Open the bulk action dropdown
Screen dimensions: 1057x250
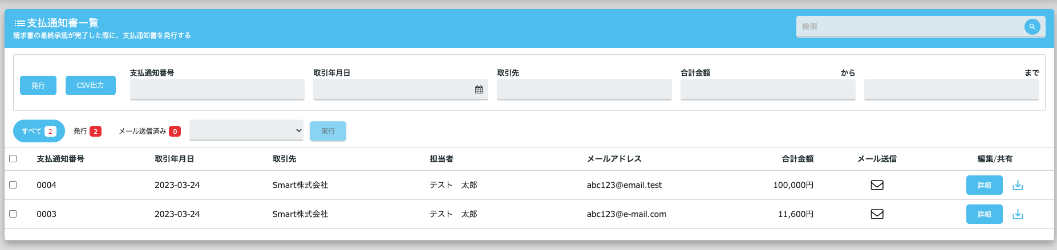click(x=246, y=130)
